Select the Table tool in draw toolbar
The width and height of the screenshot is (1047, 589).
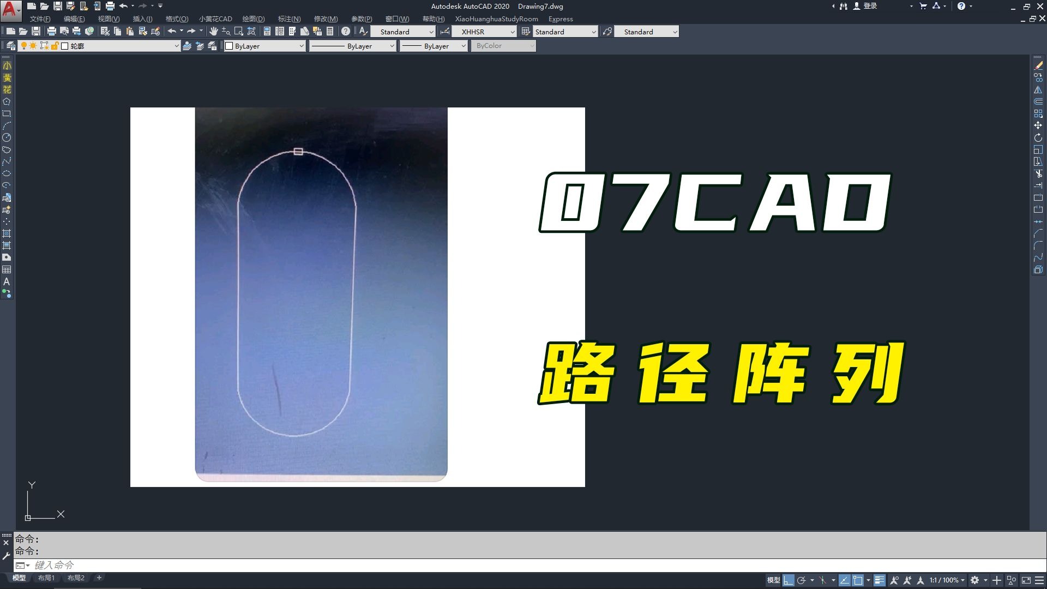(7, 270)
